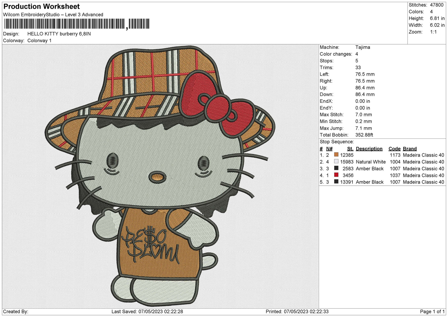Select the Max Jump value '7.1 mm'
Screen dimensions: 448x317
pos(364,128)
